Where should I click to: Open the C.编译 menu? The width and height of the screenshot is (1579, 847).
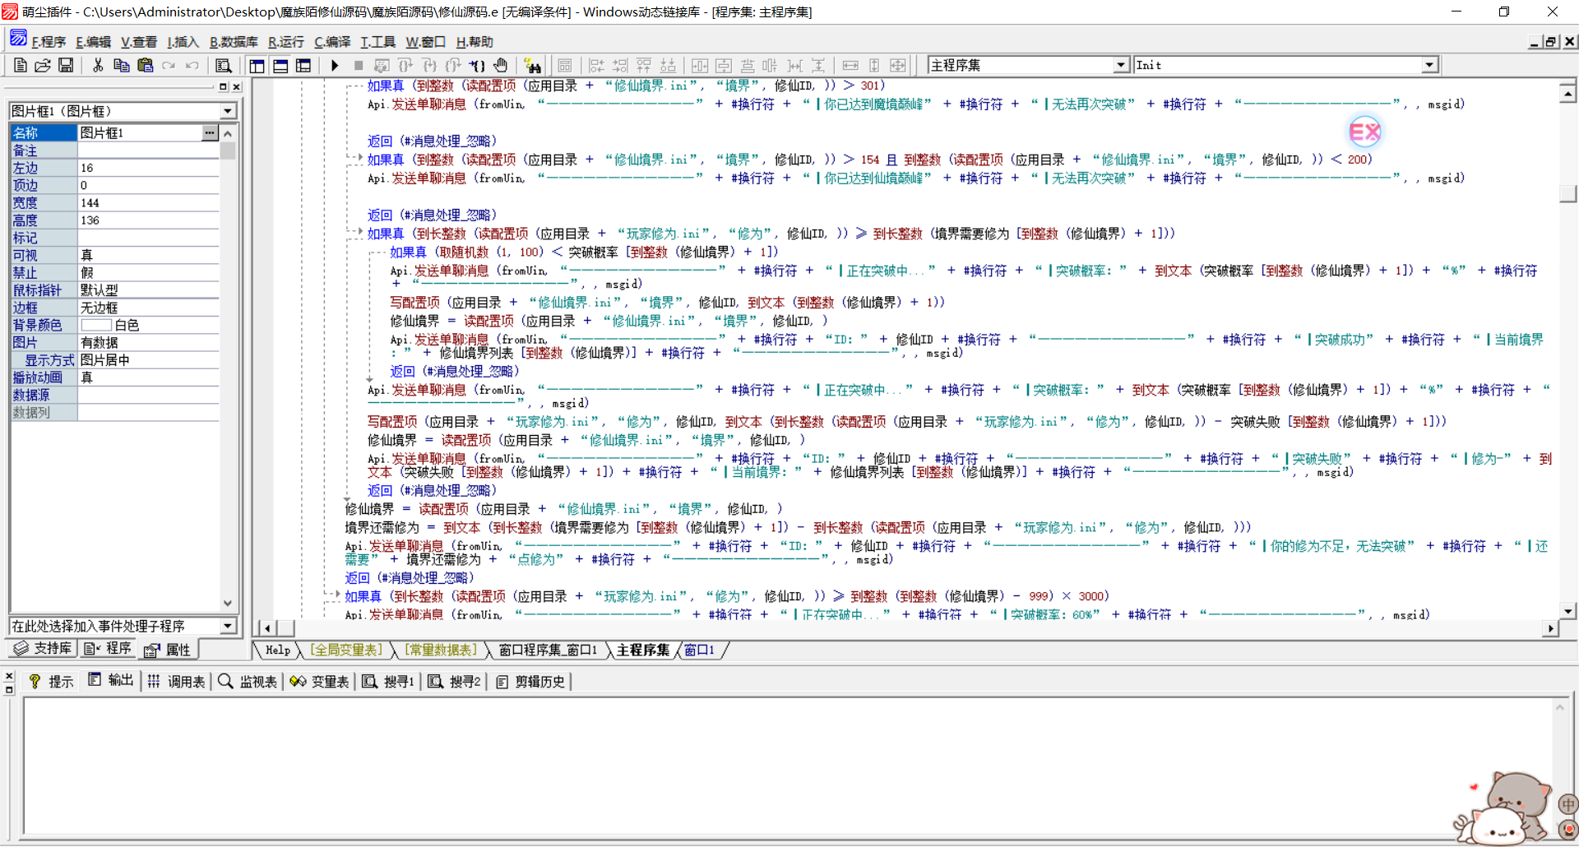pos(332,42)
